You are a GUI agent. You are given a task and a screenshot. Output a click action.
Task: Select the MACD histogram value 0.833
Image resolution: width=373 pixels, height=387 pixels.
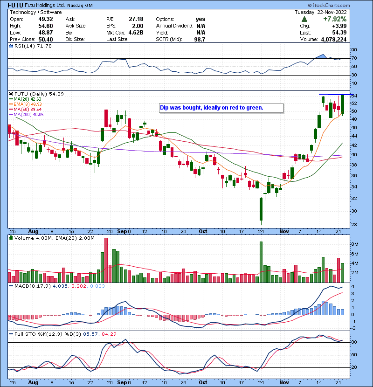[97, 286]
